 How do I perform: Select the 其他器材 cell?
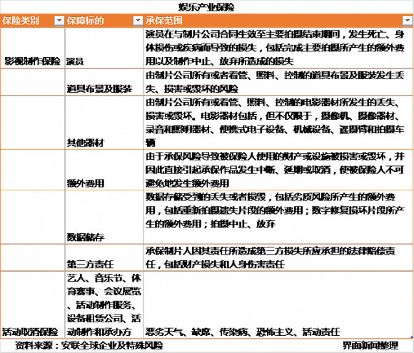point(104,123)
